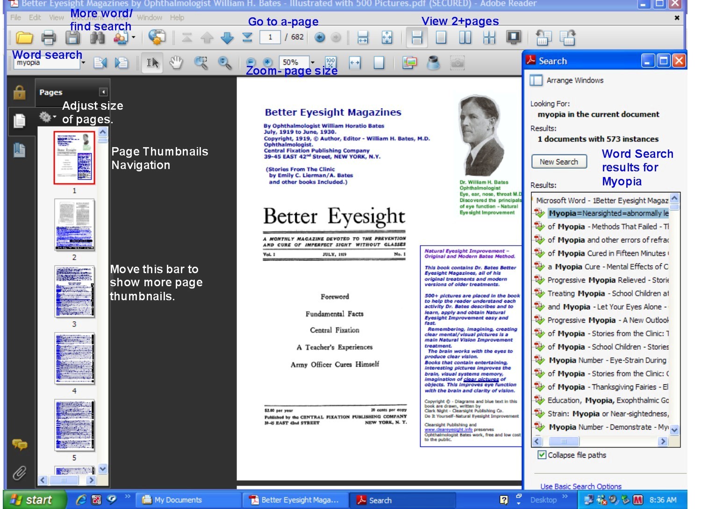Click the Save floppy disk icon
This screenshot has width=701, height=509.
pos(73,37)
